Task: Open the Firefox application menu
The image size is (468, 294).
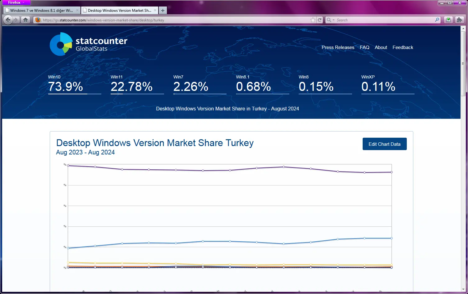Action: 16,2
